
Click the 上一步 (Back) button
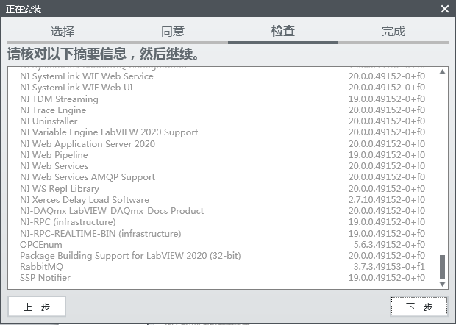(37, 307)
